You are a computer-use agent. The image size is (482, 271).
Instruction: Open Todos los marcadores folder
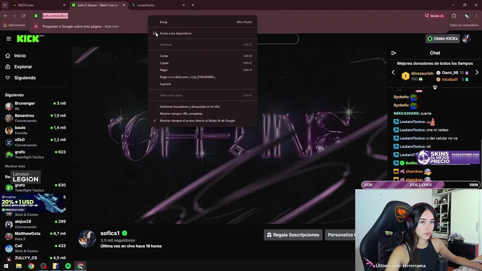(x=464, y=25)
